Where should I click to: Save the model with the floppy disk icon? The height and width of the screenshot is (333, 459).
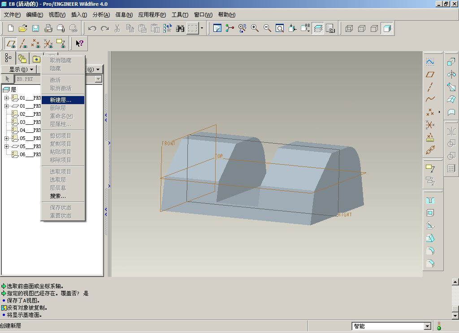(35, 28)
